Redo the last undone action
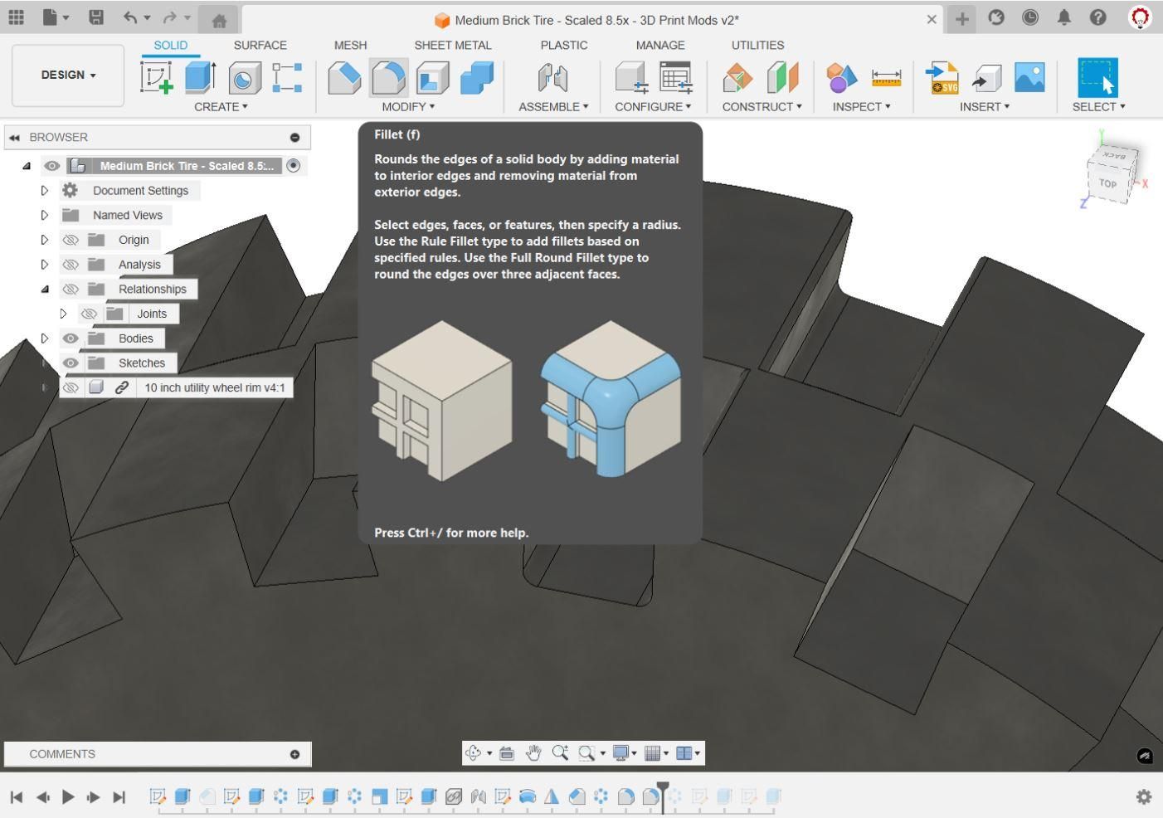Screen dimensions: 1163x818 [170, 17]
